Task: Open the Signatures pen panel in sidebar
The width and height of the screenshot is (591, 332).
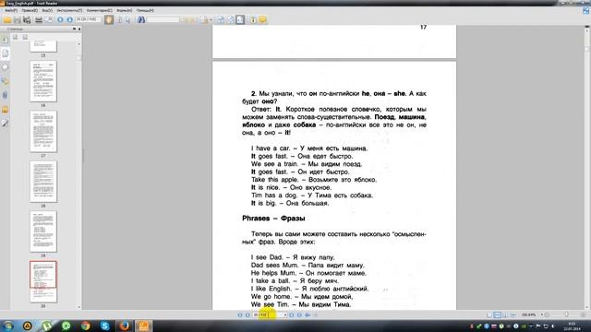Action: pyautogui.click(x=5, y=123)
